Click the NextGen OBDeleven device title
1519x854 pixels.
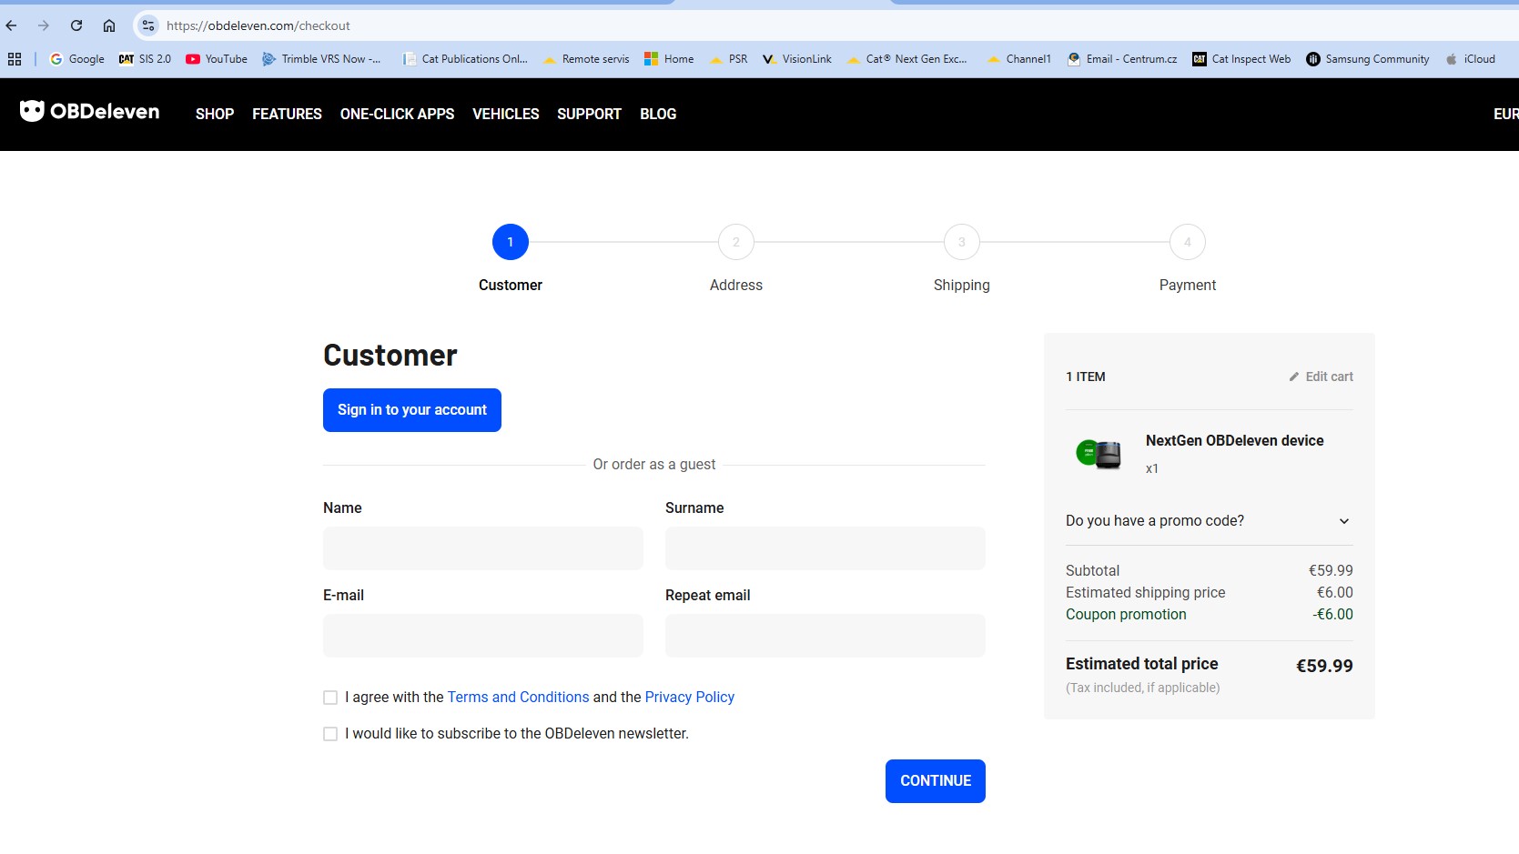(x=1234, y=441)
